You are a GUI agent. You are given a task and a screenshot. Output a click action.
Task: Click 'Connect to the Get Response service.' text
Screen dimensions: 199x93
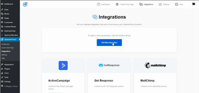[109, 87]
